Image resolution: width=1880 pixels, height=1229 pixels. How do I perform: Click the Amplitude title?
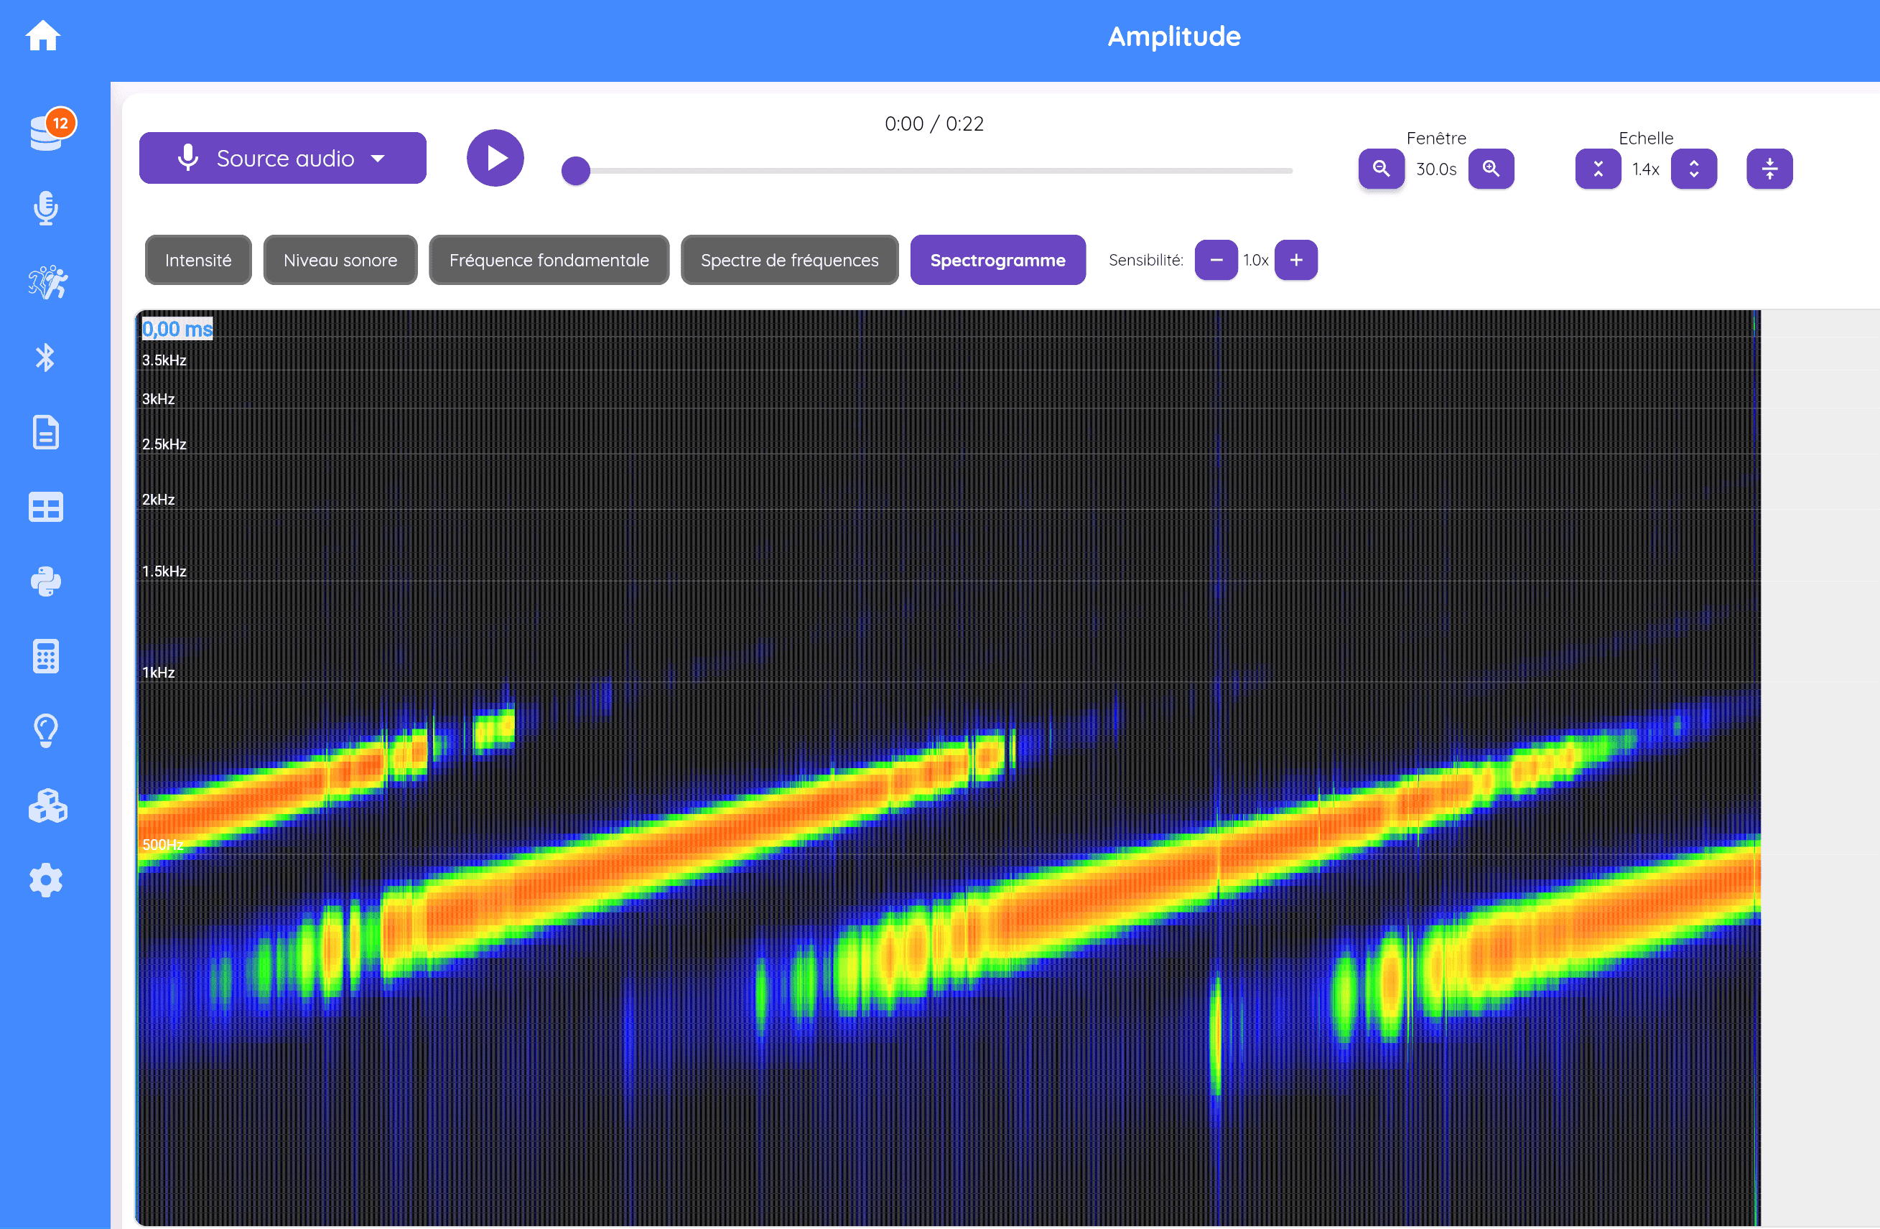point(1174,37)
